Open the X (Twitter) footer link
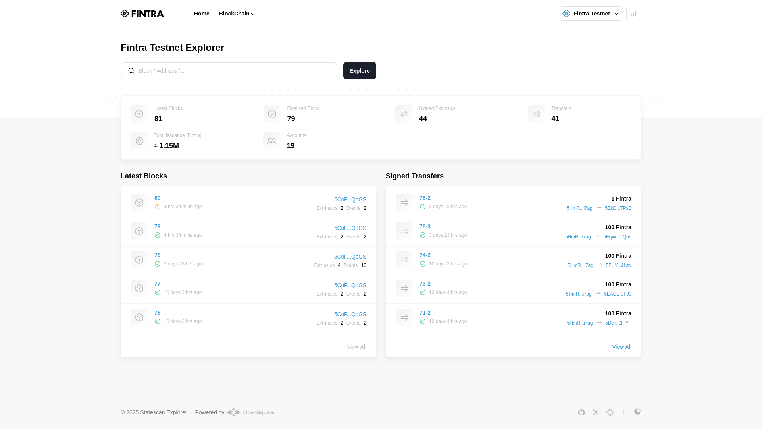Screen dimensions: 762x429 596,412
